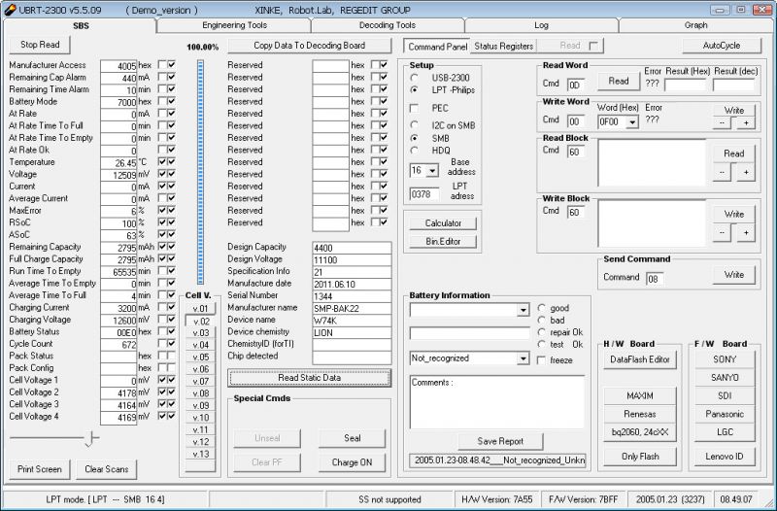Viewport: 777px width, 511px height.
Task: Tick the freeze checkbox
Action: pos(541,360)
